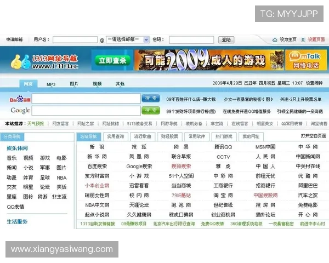This screenshot has height=263, width=329.
Task: Open the mTalk 网络电话 banner
Action: point(306,60)
